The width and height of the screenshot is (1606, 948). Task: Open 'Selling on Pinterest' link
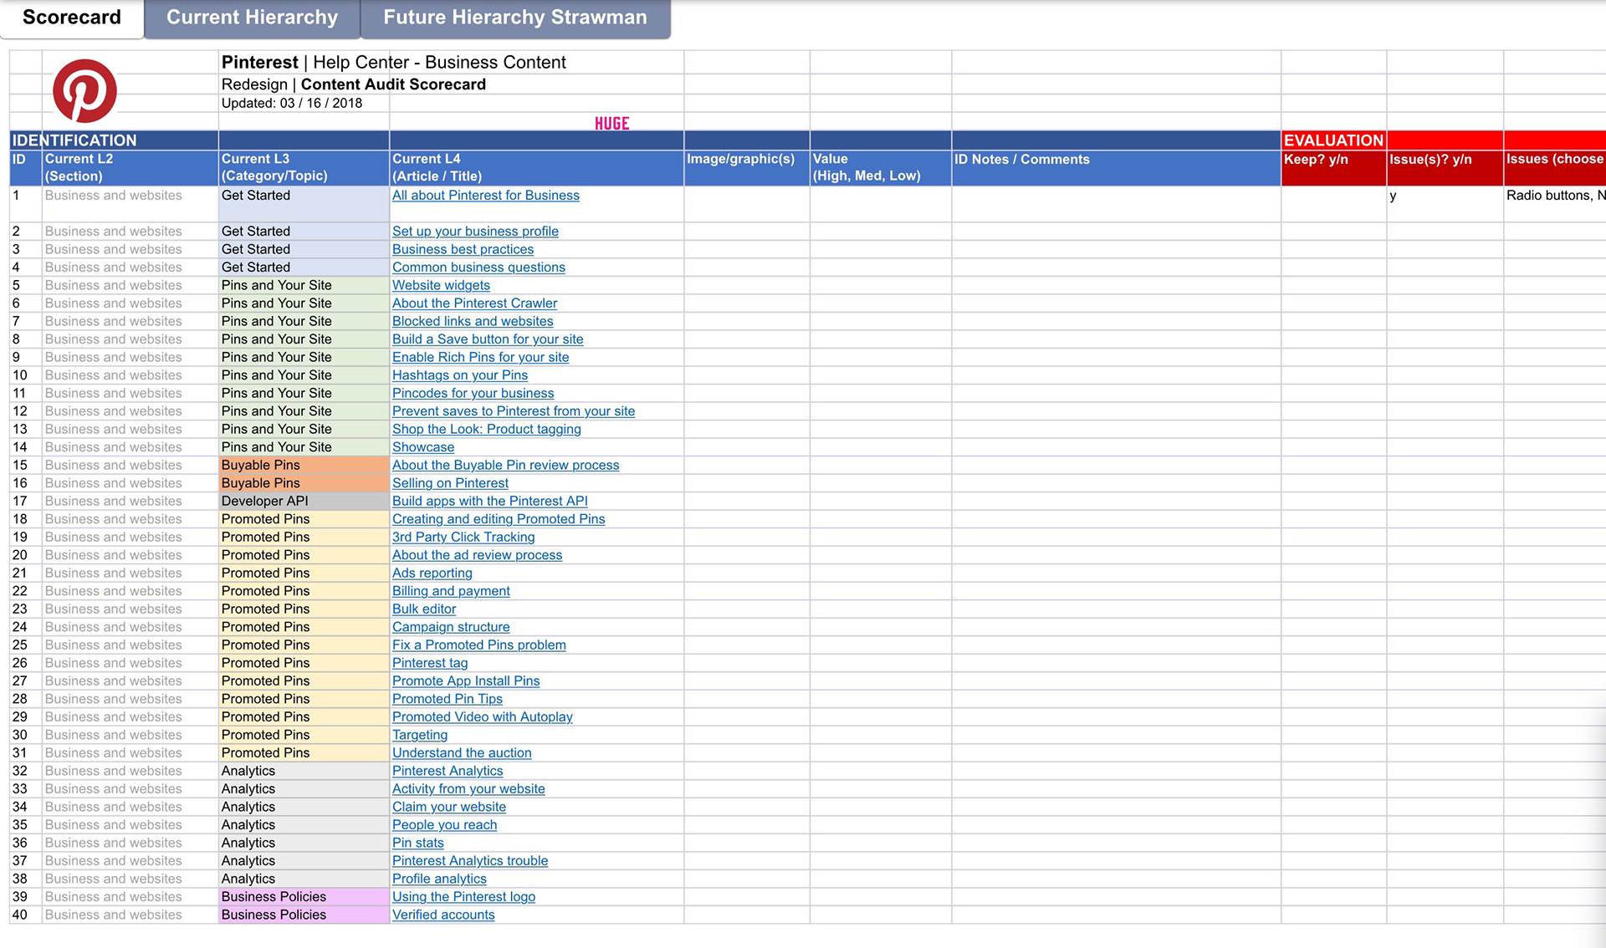pos(450,483)
